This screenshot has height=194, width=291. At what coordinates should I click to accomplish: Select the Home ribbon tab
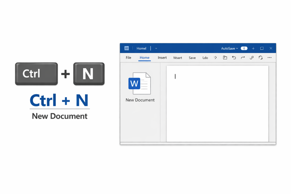coord(144,57)
